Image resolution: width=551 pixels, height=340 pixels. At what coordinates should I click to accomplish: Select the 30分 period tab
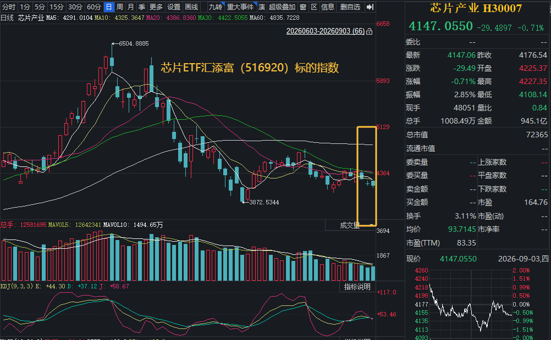click(75, 7)
